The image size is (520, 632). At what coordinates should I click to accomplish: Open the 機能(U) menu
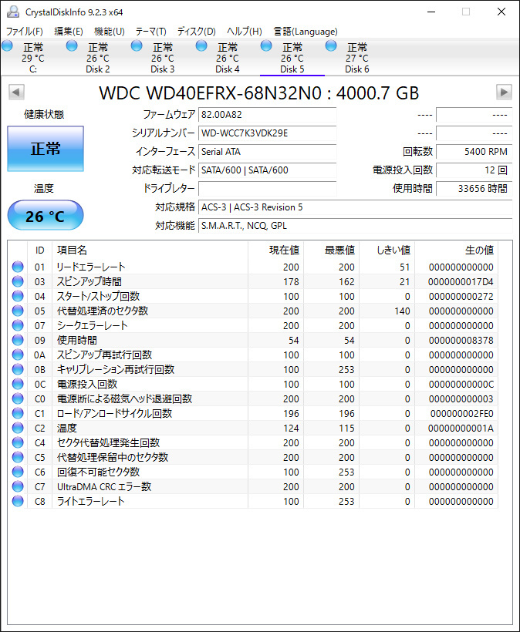point(110,32)
